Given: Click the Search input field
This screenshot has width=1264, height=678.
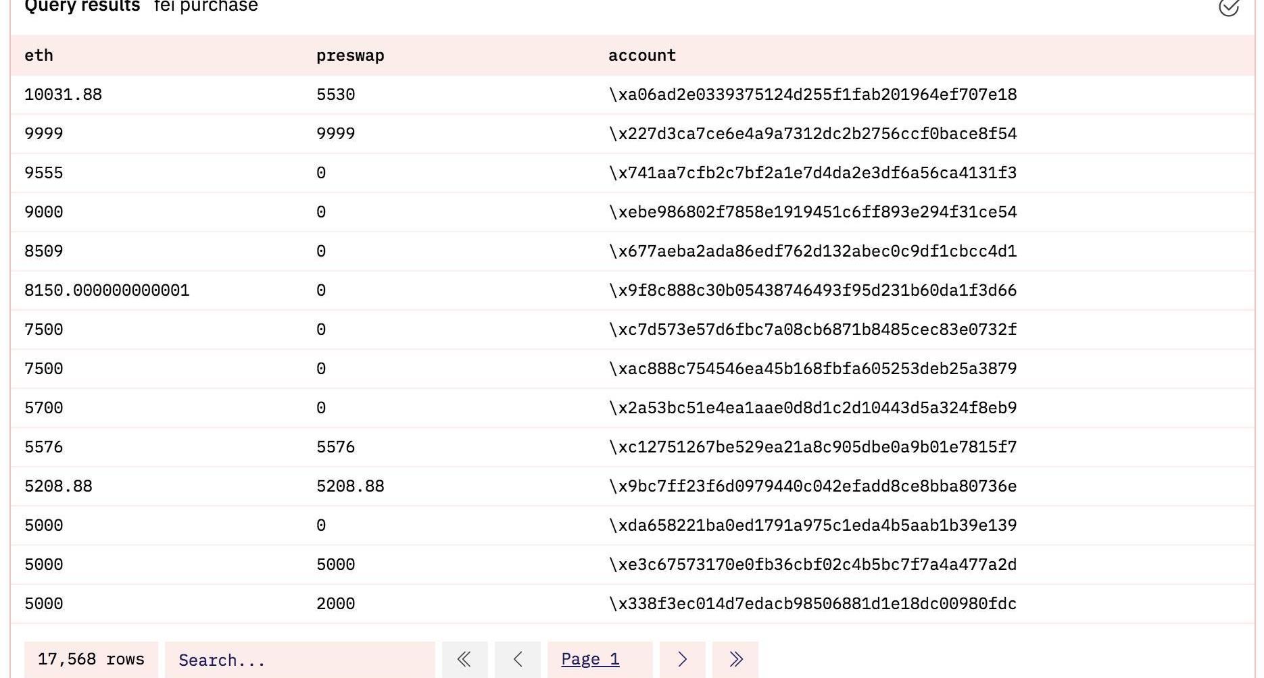Looking at the screenshot, I should pyautogui.click(x=299, y=660).
